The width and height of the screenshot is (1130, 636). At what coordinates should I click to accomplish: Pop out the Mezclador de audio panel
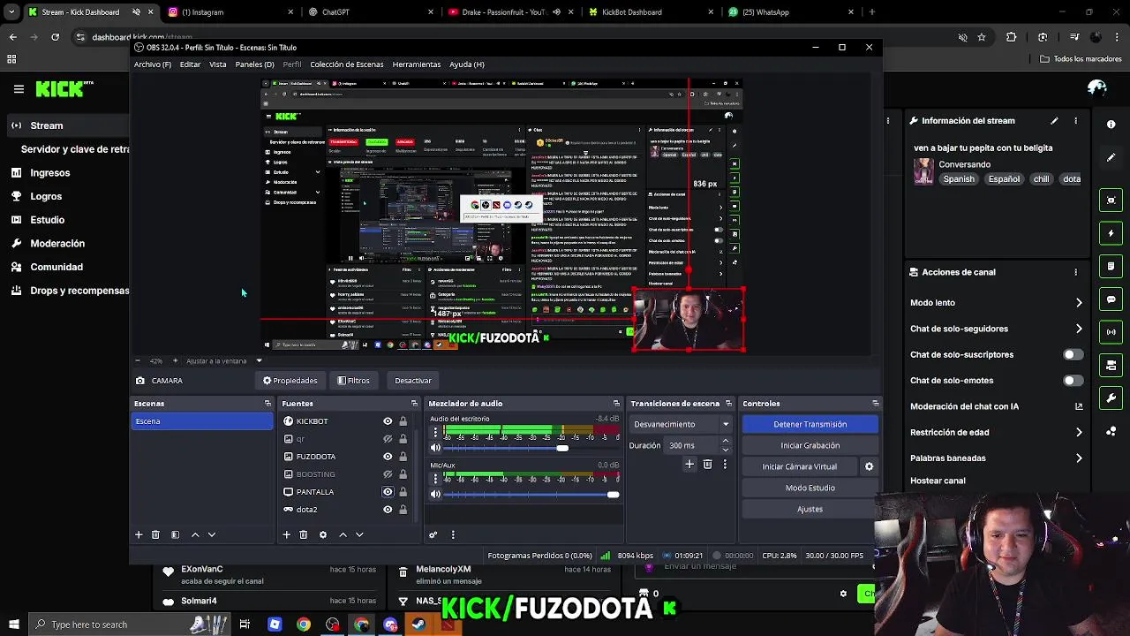click(x=616, y=404)
